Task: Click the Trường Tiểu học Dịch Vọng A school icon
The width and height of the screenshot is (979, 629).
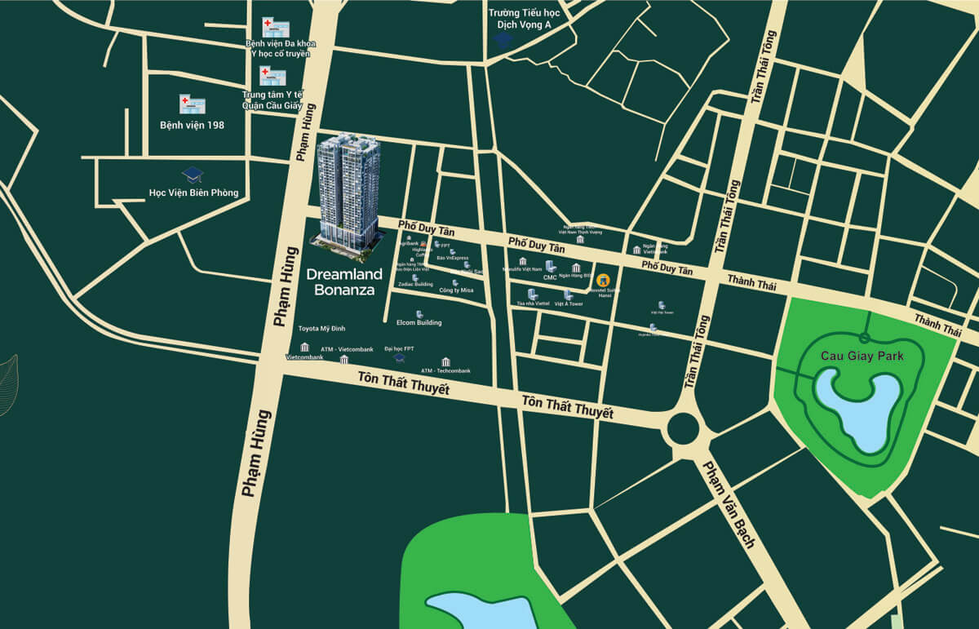Action: point(503,39)
